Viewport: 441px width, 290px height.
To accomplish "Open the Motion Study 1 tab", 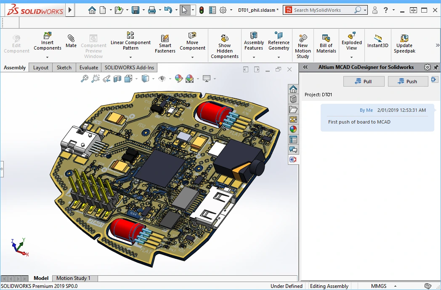I will click(73, 278).
